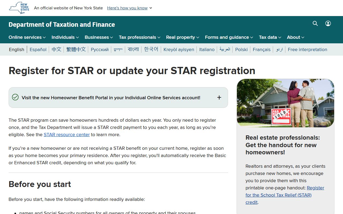Switch language to Kreyòl ayisyen
The width and height of the screenshot is (343, 214).
(179, 49)
